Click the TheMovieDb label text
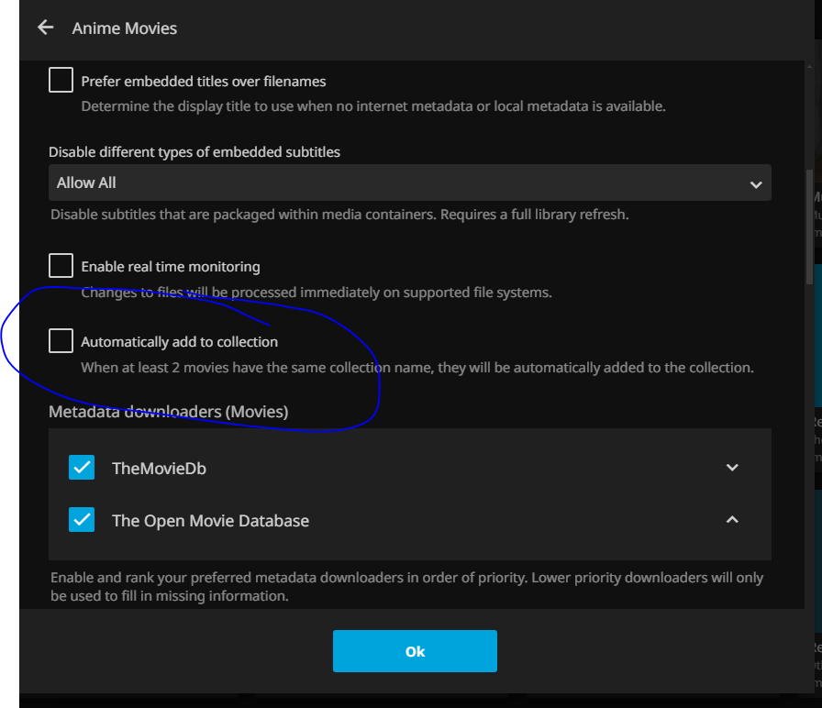Screen dimensions: 822x708 (159, 469)
